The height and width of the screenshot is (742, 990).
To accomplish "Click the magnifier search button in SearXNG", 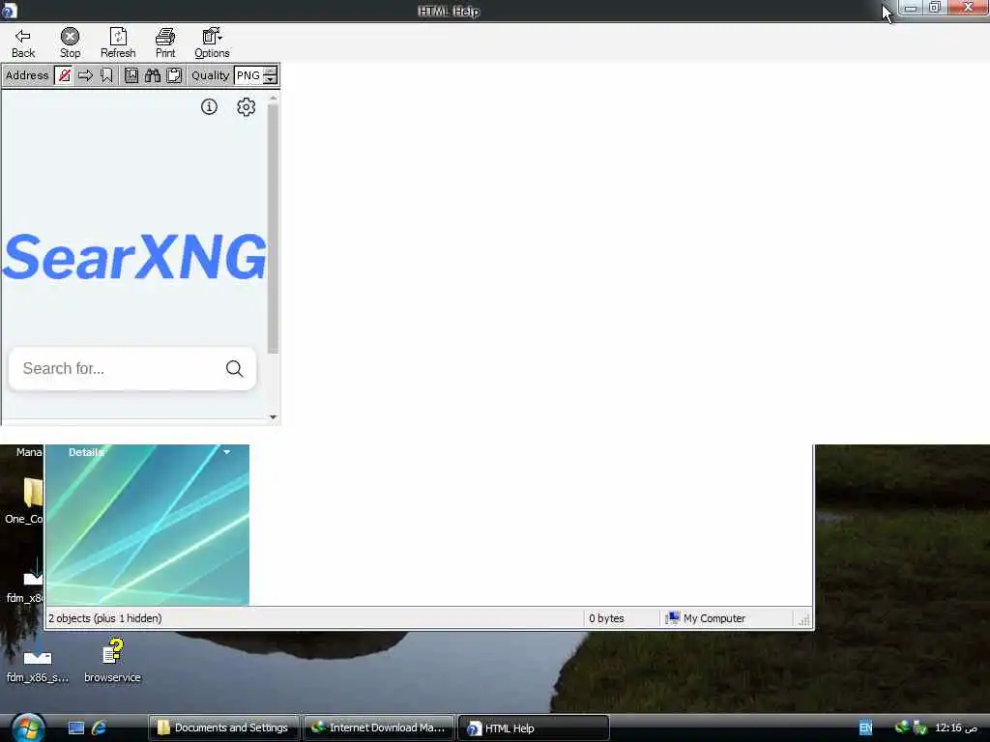I will pos(234,368).
